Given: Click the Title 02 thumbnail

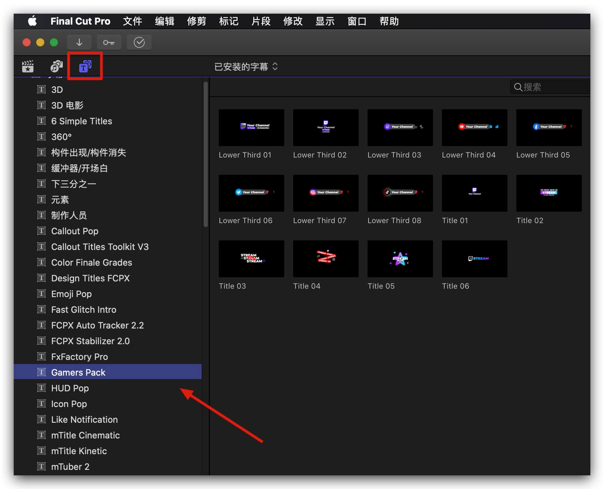Looking at the screenshot, I should [x=549, y=193].
